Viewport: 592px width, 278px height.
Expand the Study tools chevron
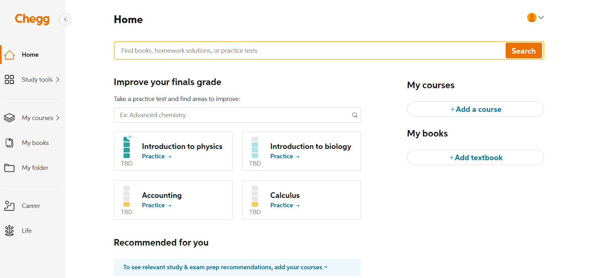coord(58,79)
